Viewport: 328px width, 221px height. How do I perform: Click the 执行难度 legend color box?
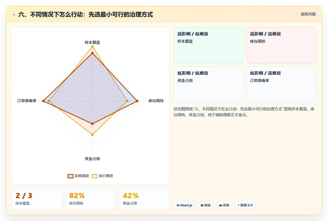[x=95, y=176]
